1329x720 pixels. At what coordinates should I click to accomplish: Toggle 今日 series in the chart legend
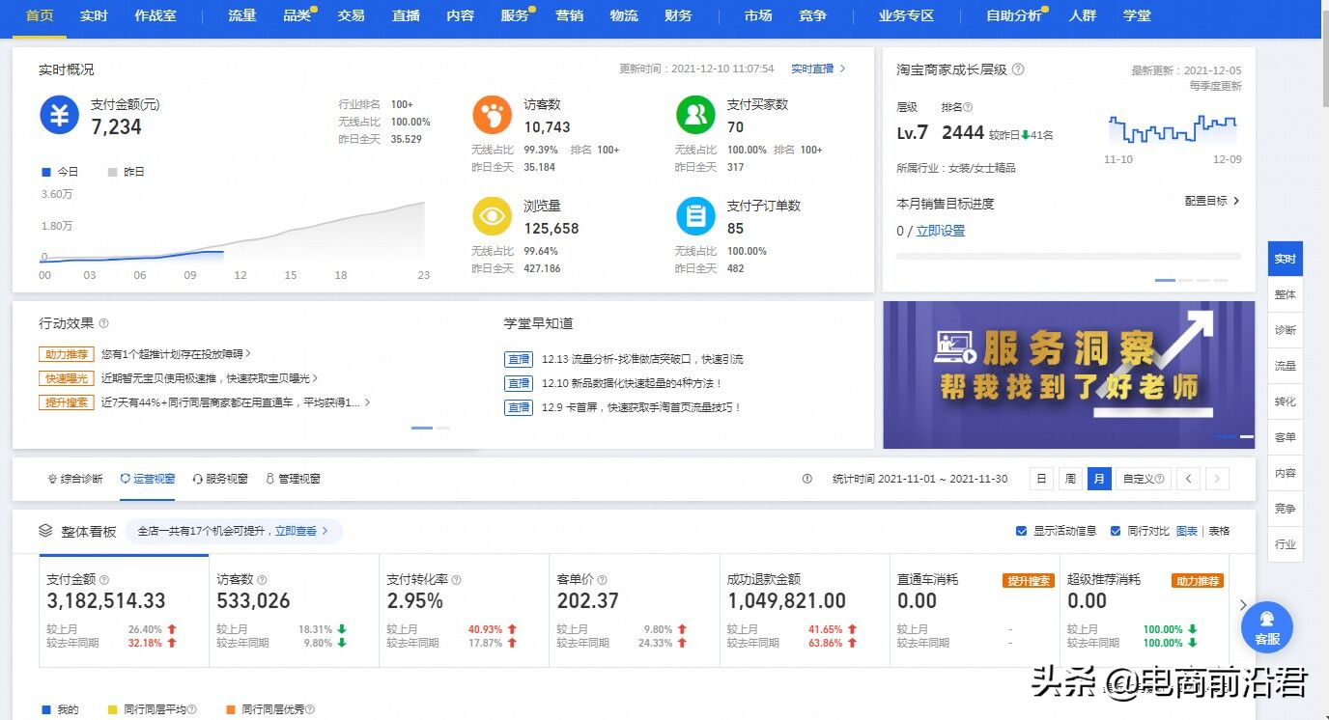59,172
